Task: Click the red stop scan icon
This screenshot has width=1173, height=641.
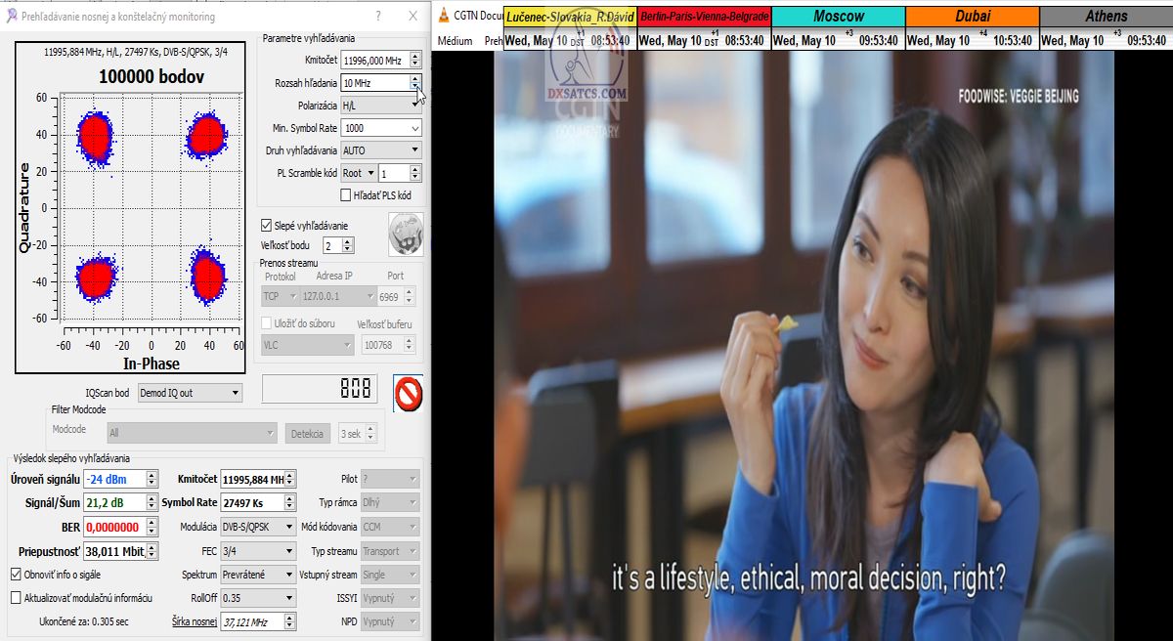Action: (408, 394)
